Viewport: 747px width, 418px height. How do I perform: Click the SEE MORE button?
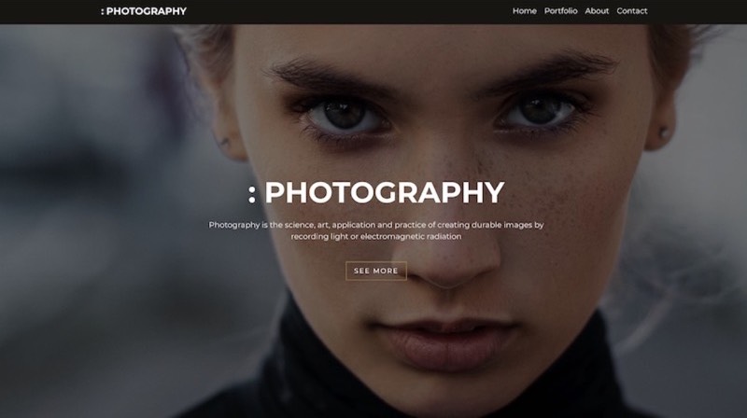coord(376,271)
